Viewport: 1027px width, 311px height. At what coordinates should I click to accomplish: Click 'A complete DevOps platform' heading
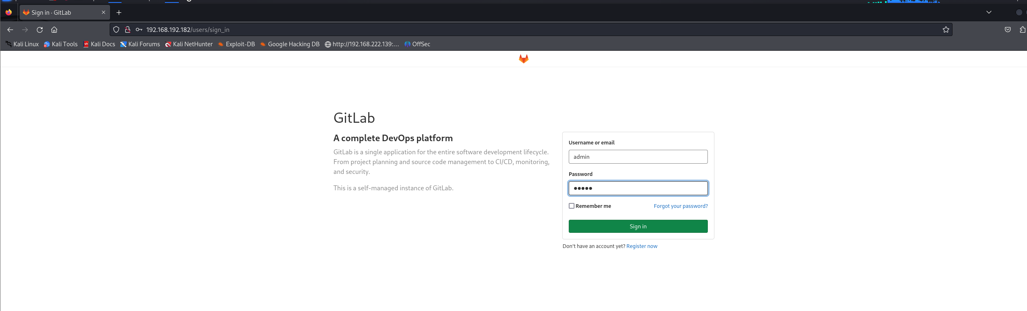coord(393,138)
